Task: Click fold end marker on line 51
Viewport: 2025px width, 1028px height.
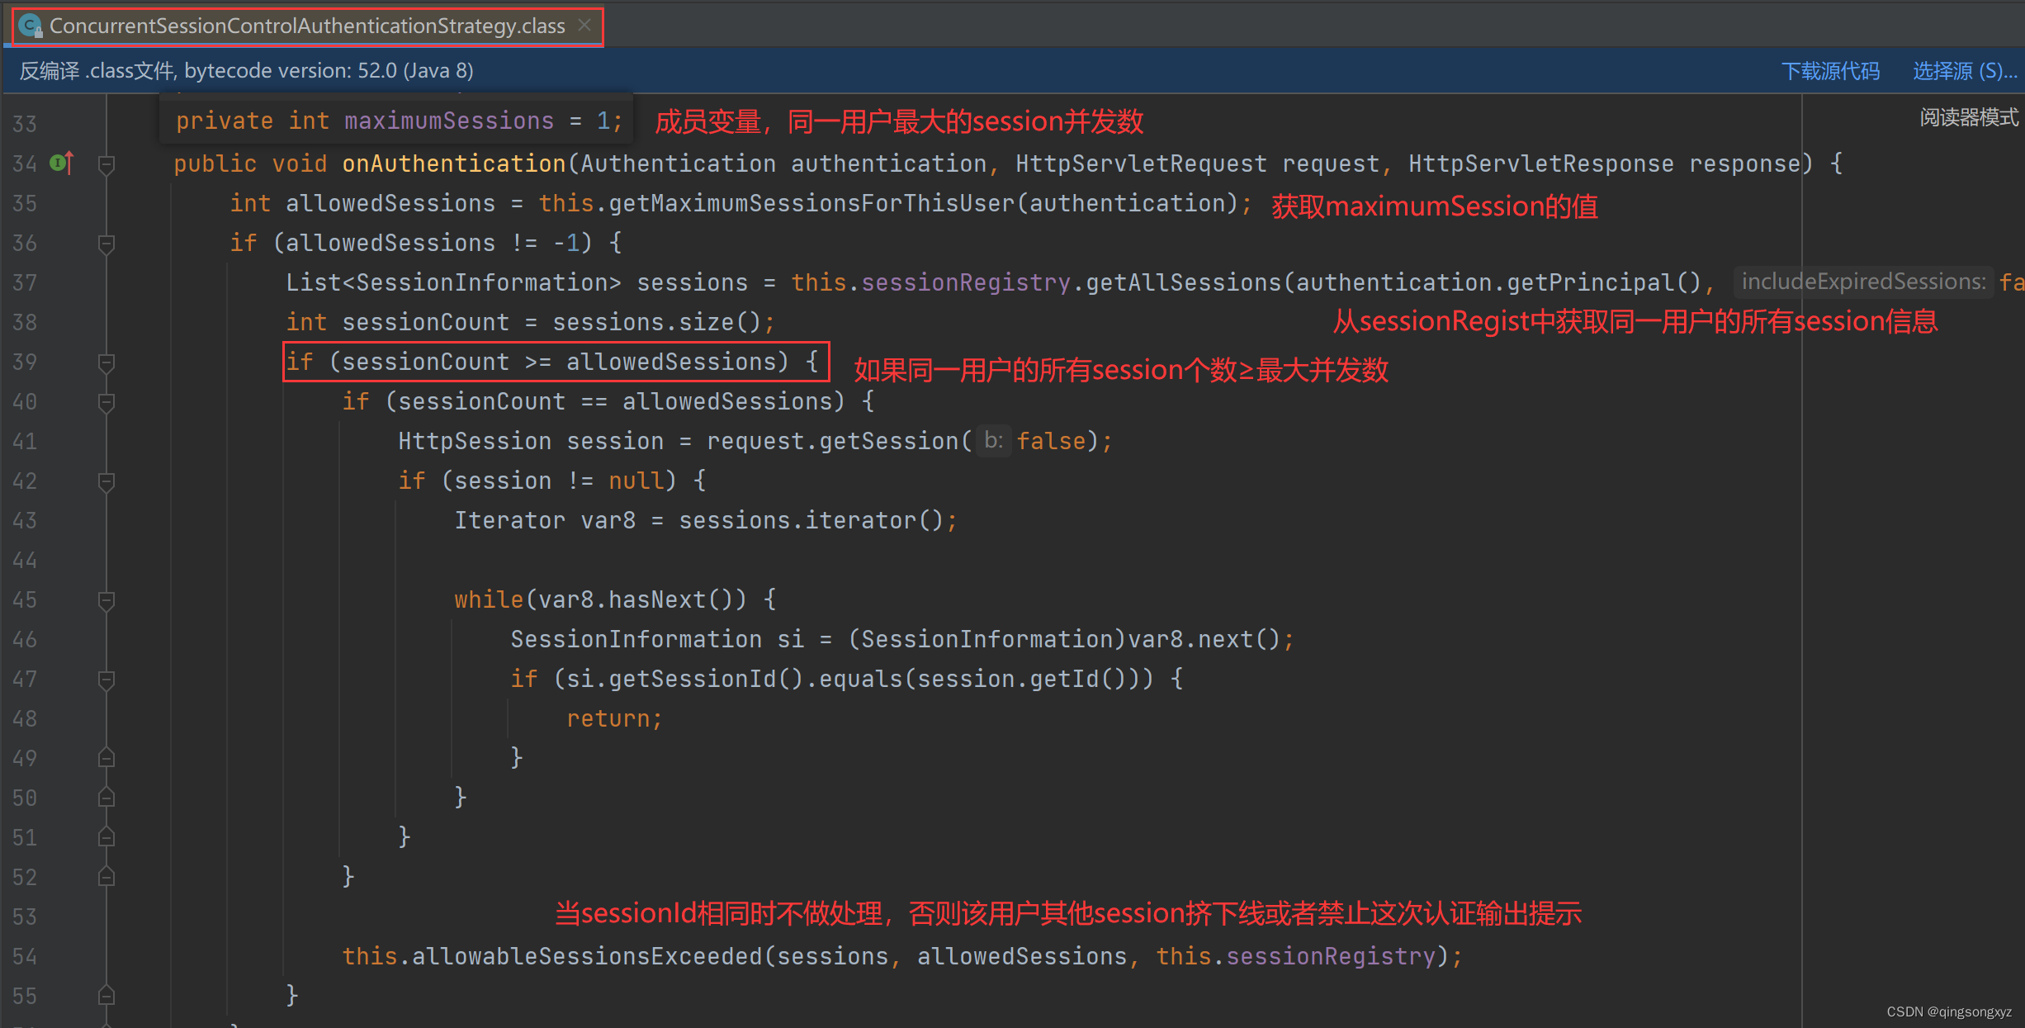Action: (x=106, y=836)
